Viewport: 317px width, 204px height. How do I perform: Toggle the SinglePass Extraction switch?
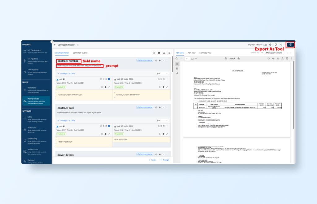coord(265,45)
